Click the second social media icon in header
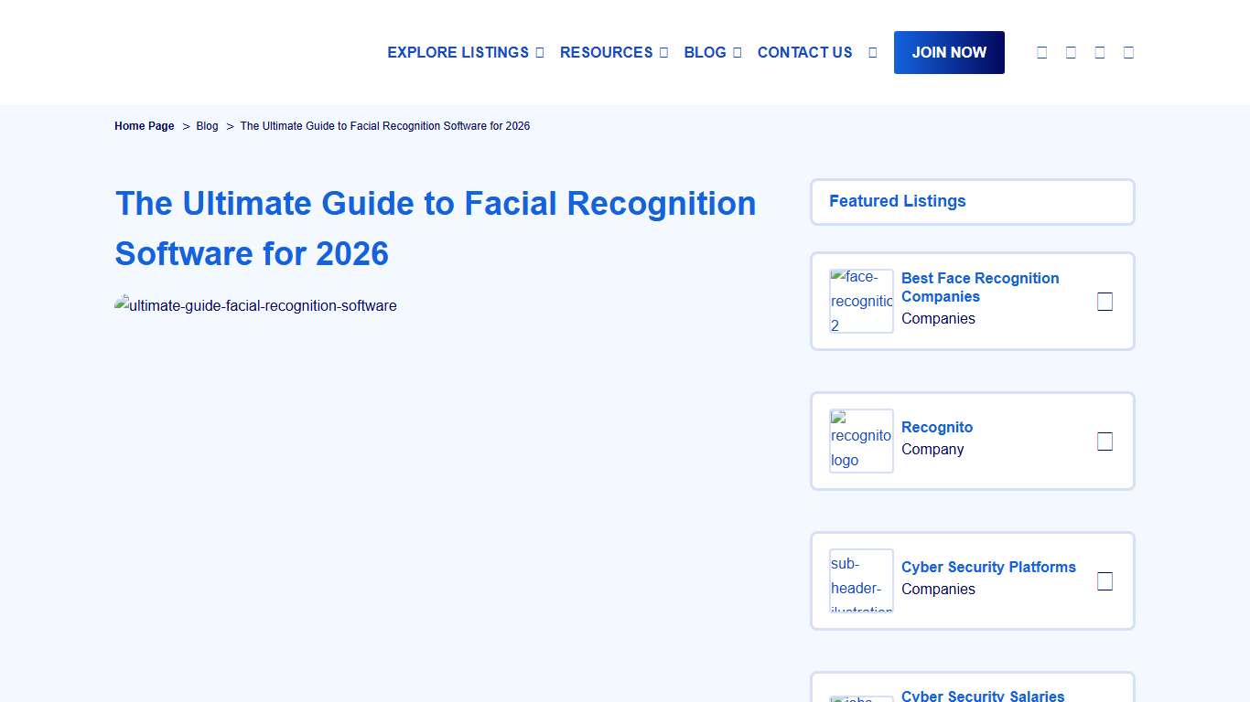This screenshot has width=1250, height=702. 1071,52
